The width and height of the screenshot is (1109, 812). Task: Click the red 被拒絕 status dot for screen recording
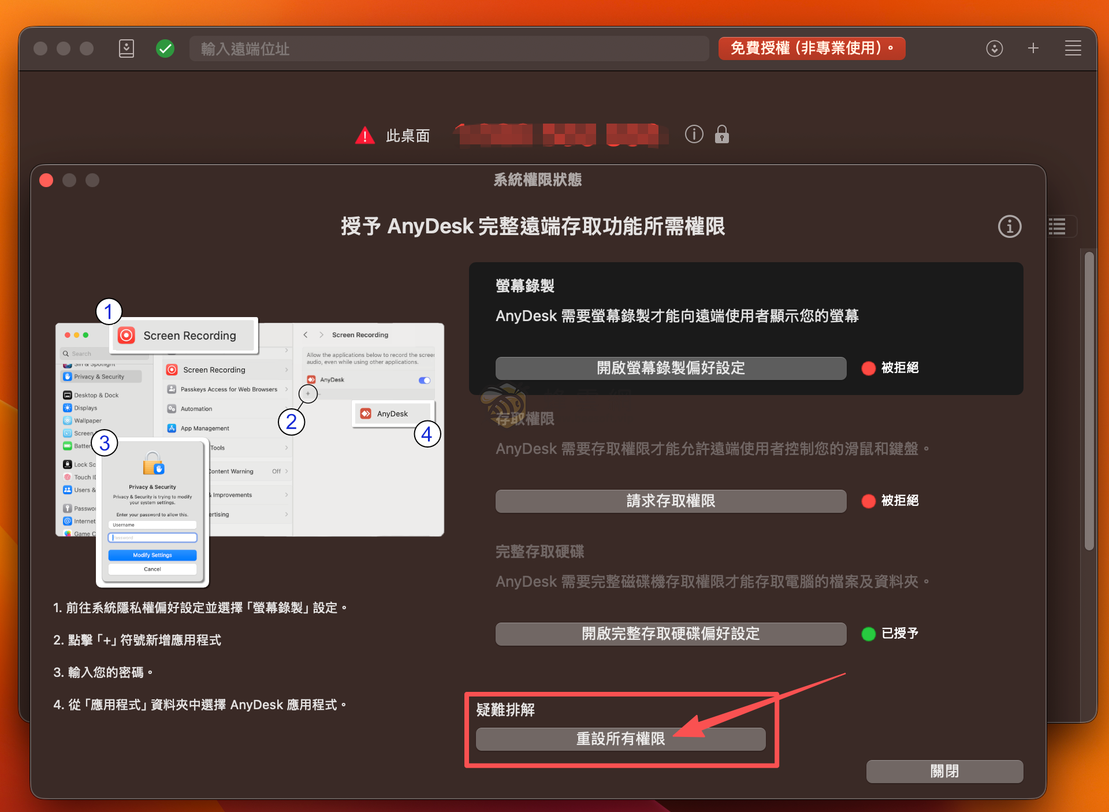[x=868, y=368]
